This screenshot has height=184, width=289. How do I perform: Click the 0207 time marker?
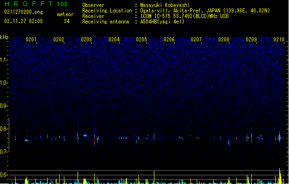coord(196,40)
